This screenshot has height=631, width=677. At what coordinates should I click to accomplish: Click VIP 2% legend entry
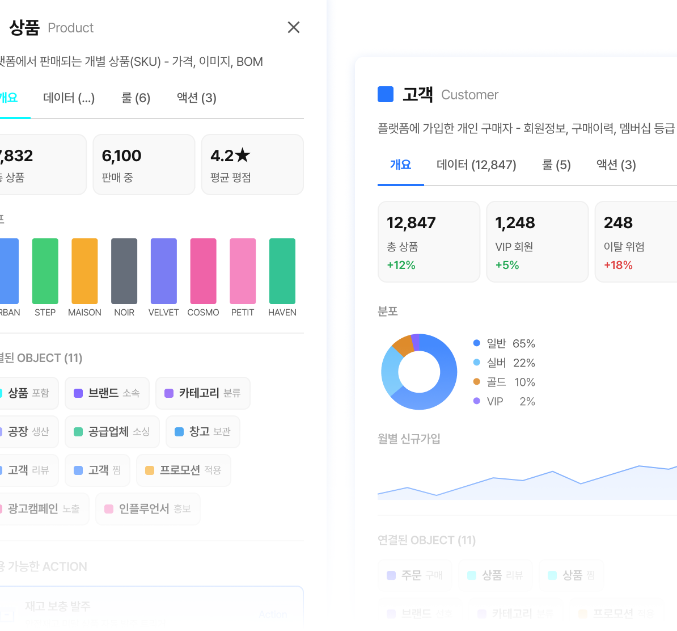click(504, 402)
